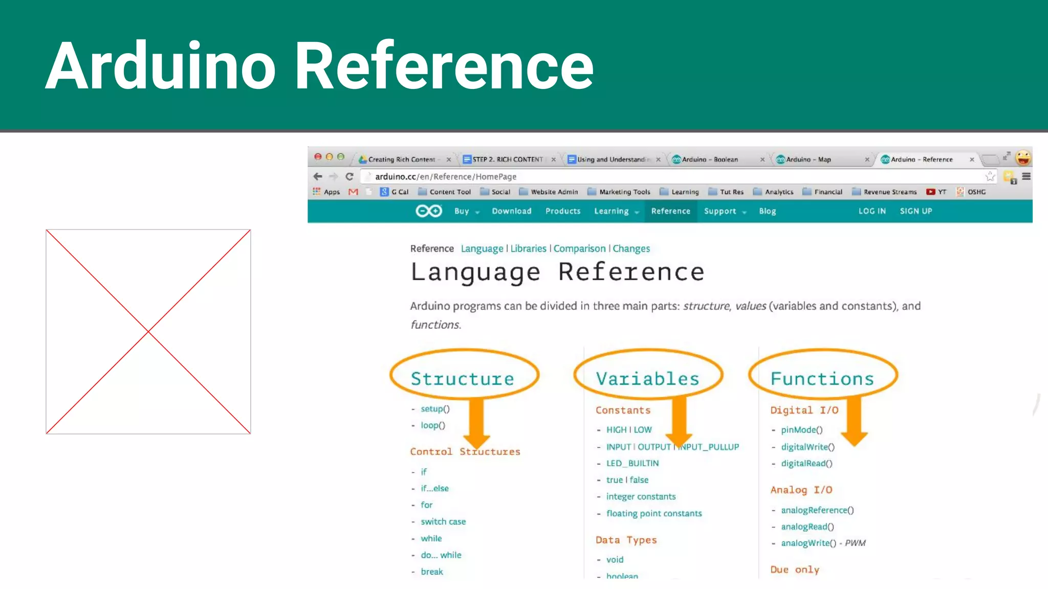Screen dimensions: 1048x589
Task: Switch to the Arduino - Boolean tab
Action: (710, 160)
